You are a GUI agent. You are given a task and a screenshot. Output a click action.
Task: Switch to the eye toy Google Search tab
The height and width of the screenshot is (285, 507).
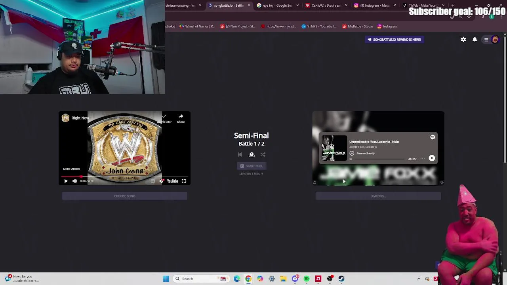[x=277, y=6]
